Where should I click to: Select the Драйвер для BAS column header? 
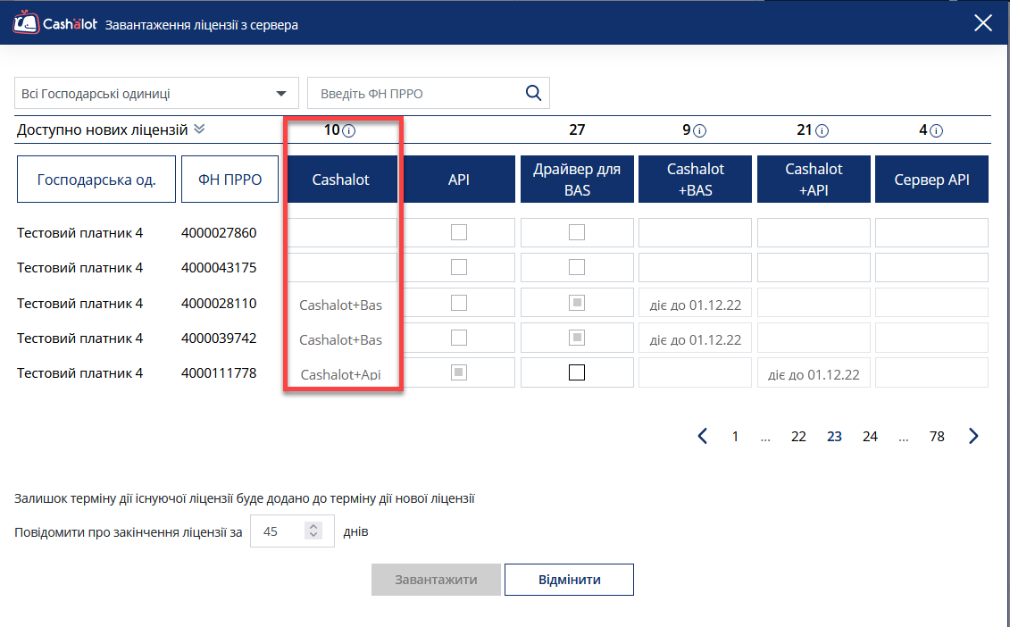point(577,180)
